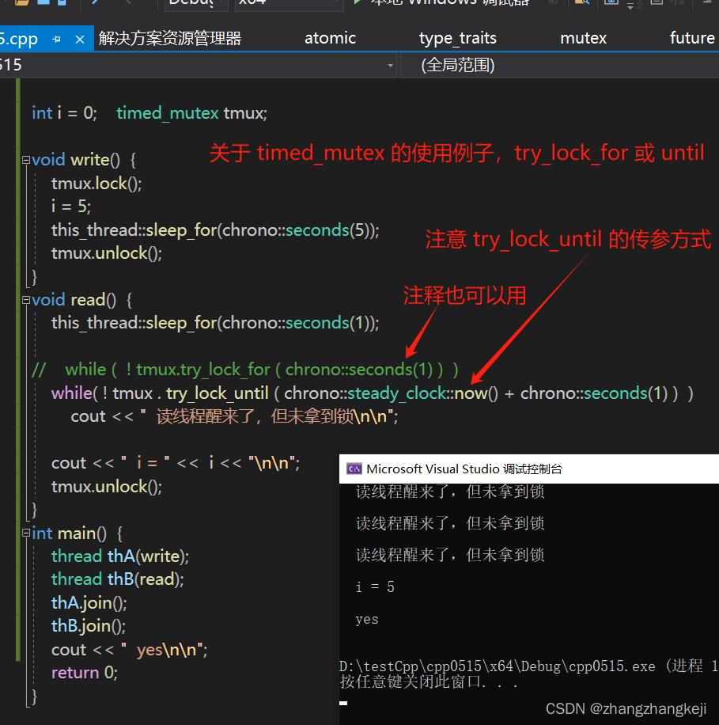Collapse the void read() function block

[x=26, y=300]
